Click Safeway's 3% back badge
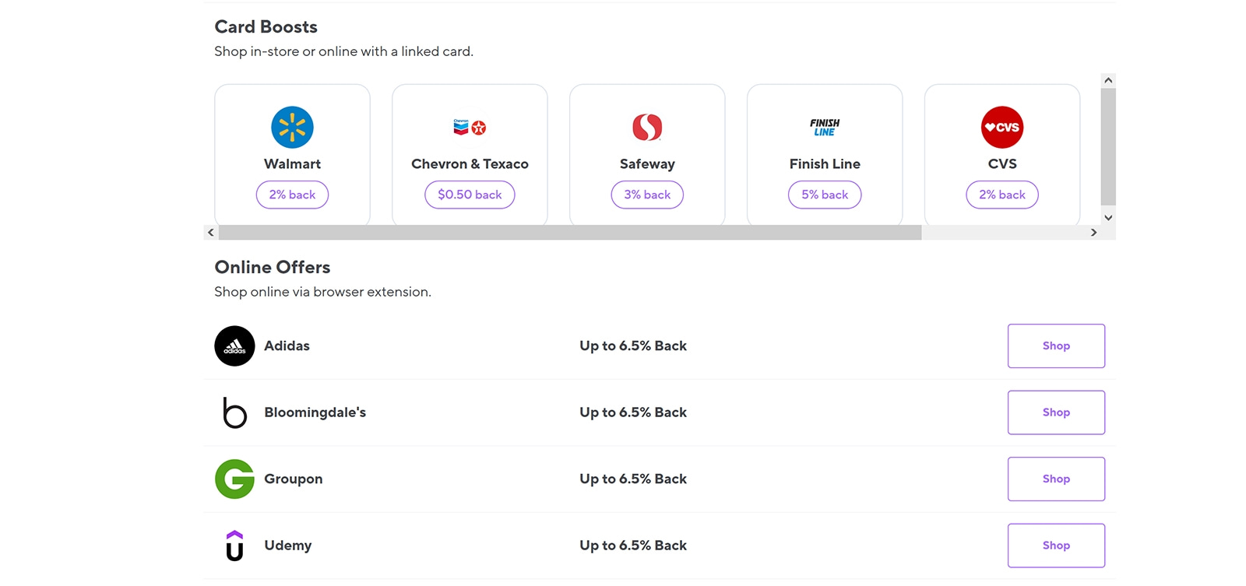The height and width of the screenshot is (586, 1246). click(647, 195)
